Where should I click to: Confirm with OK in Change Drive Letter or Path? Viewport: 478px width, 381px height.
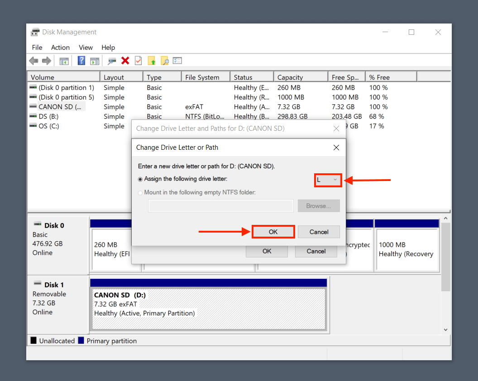[273, 232]
